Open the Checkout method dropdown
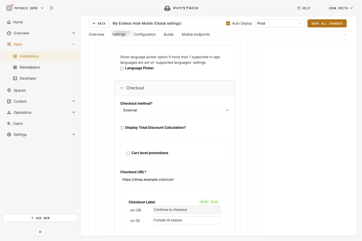 coord(174,110)
